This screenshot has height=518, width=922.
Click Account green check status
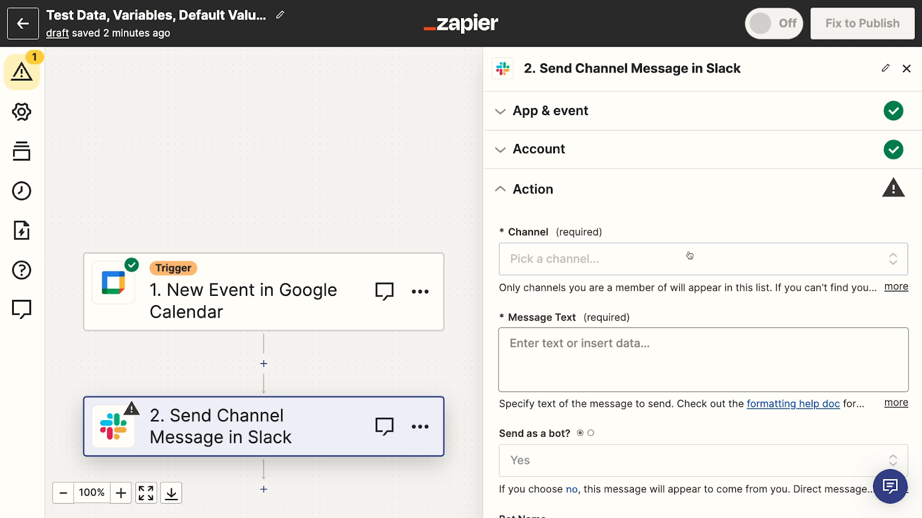[893, 150]
